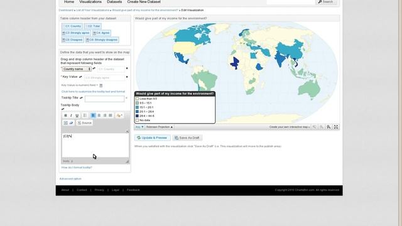
Task: Open the Datasets menu
Action: pyautogui.click(x=114, y=2)
